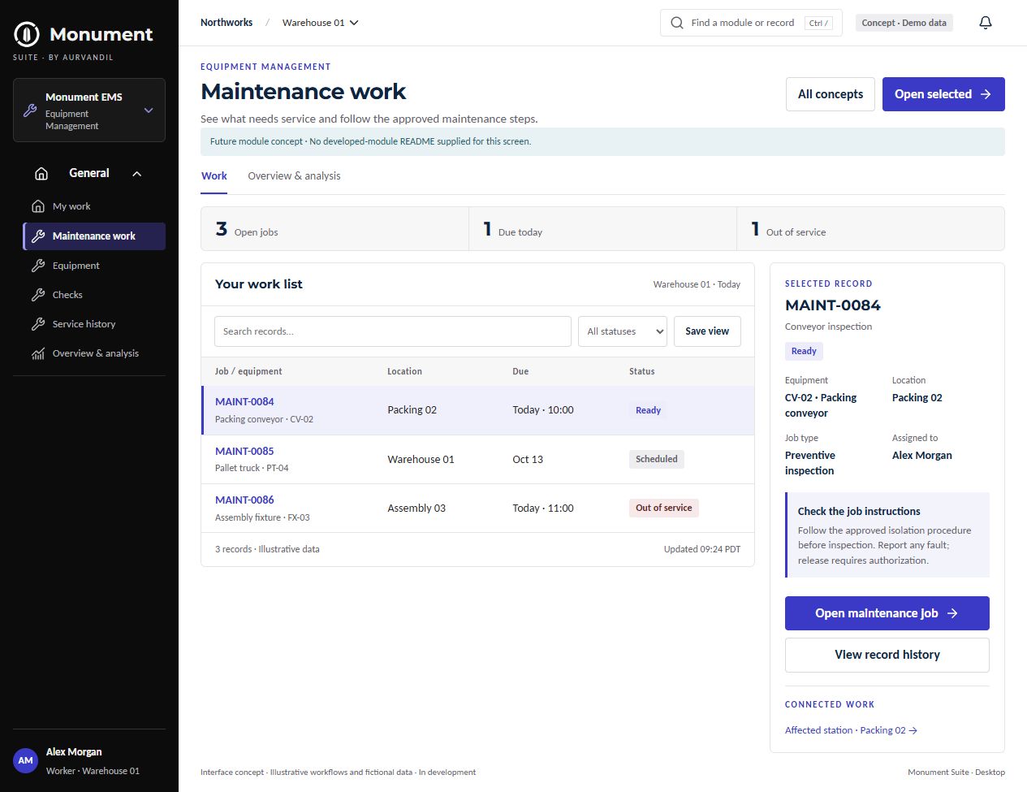
Task: Click the AM user avatar
Action: pyautogui.click(x=26, y=760)
